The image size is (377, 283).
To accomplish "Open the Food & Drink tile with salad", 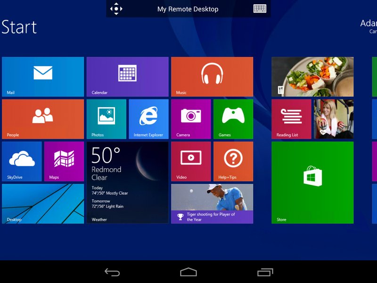I will pyautogui.click(x=312, y=77).
